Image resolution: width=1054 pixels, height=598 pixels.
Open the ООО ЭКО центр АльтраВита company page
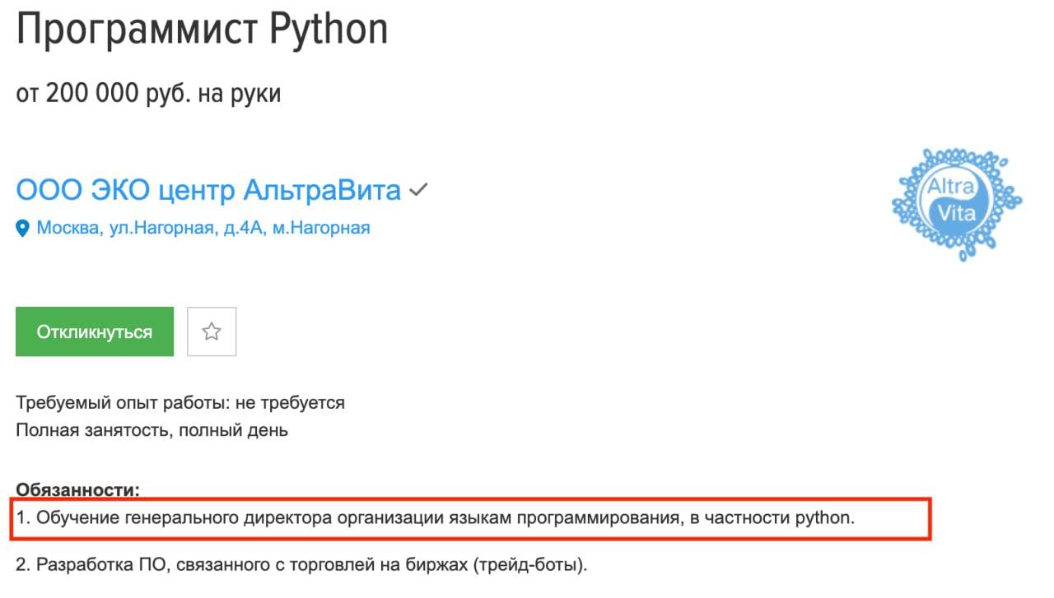click(208, 191)
